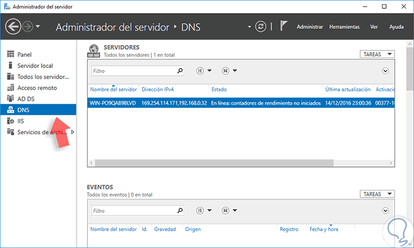The image size is (414, 248).
Task: Select server row WIN-PO9QAB9BLVD
Action: point(241,103)
